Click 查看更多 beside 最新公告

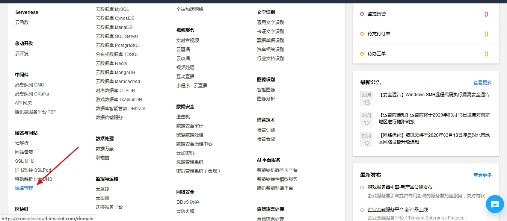click(x=483, y=83)
